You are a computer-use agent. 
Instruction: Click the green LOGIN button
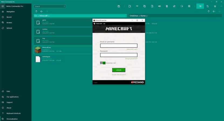119,70
